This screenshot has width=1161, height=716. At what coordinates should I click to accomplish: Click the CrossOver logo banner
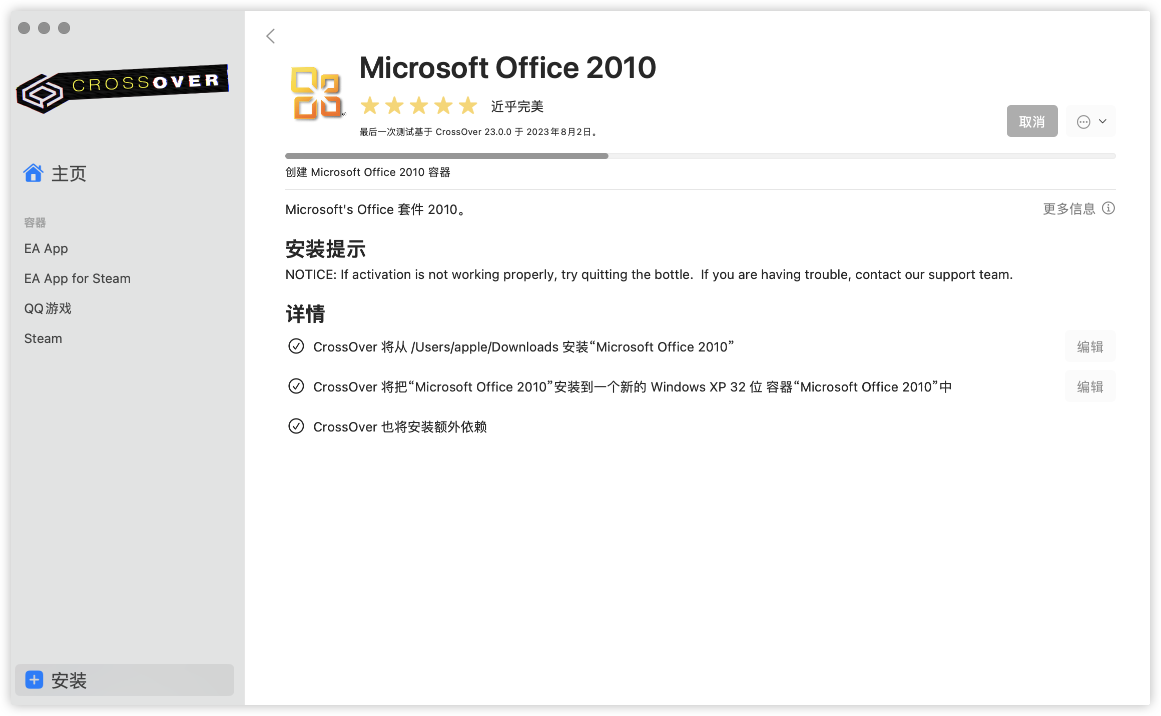pos(123,88)
